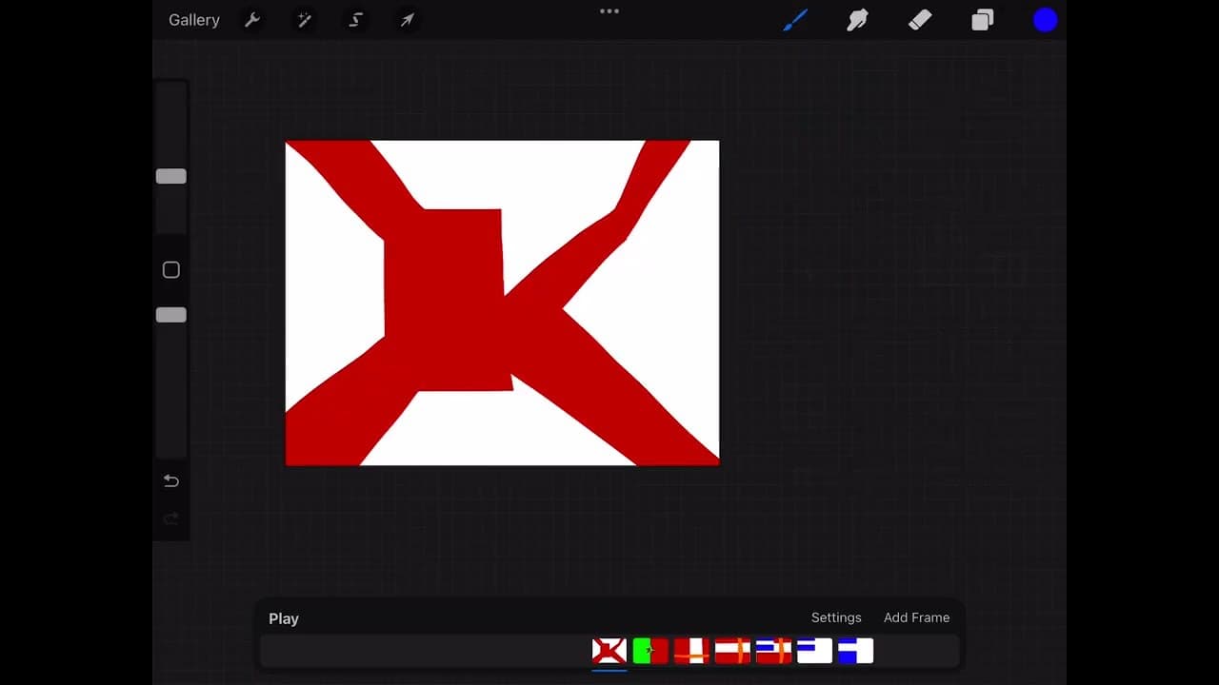Click the brush opacity slider handle

pyautogui.click(x=171, y=315)
